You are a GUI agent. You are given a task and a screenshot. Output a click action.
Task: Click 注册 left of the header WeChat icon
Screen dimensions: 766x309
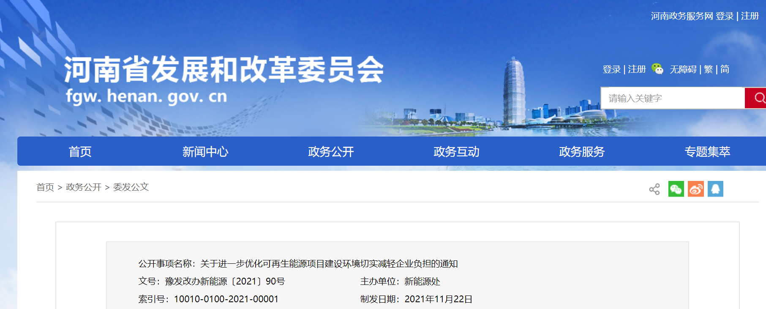[x=637, y=69]
